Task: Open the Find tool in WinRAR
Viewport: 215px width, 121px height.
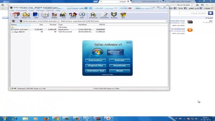Action: [63, 15]
